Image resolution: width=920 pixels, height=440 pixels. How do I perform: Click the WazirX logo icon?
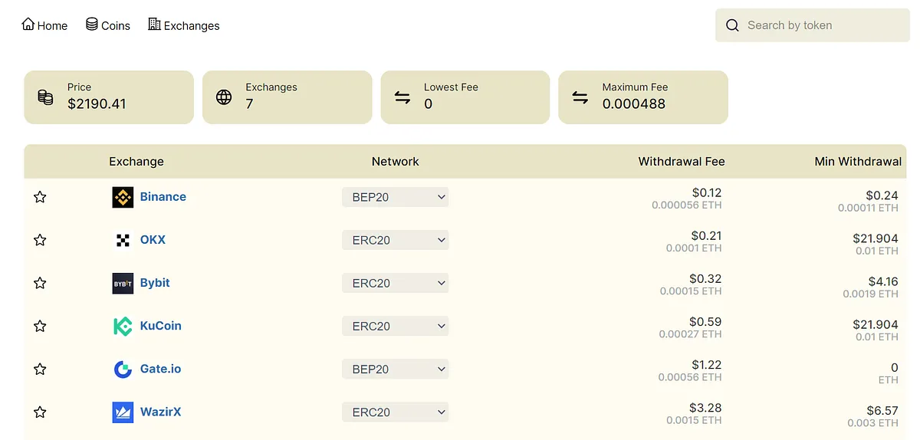[123, 412]
